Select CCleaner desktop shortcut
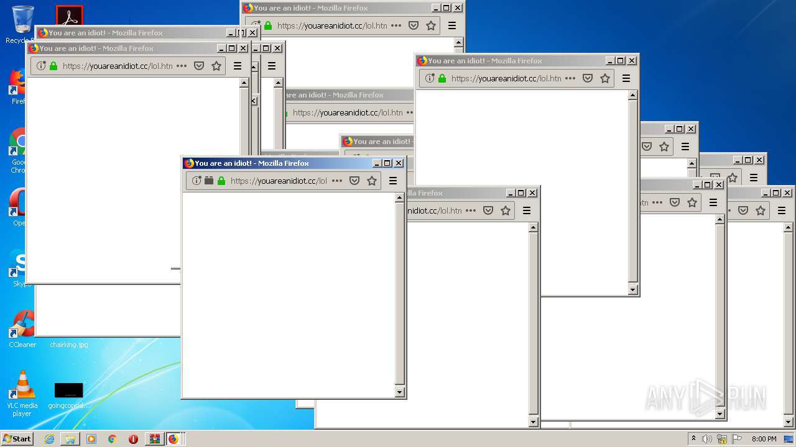The image size is (796, 447). pyautogui.click(x=22, y=329)
